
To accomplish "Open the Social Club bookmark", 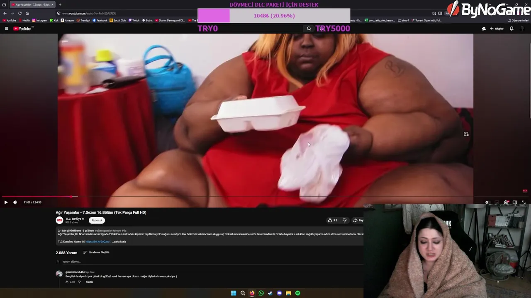I will tap(117, 20).
